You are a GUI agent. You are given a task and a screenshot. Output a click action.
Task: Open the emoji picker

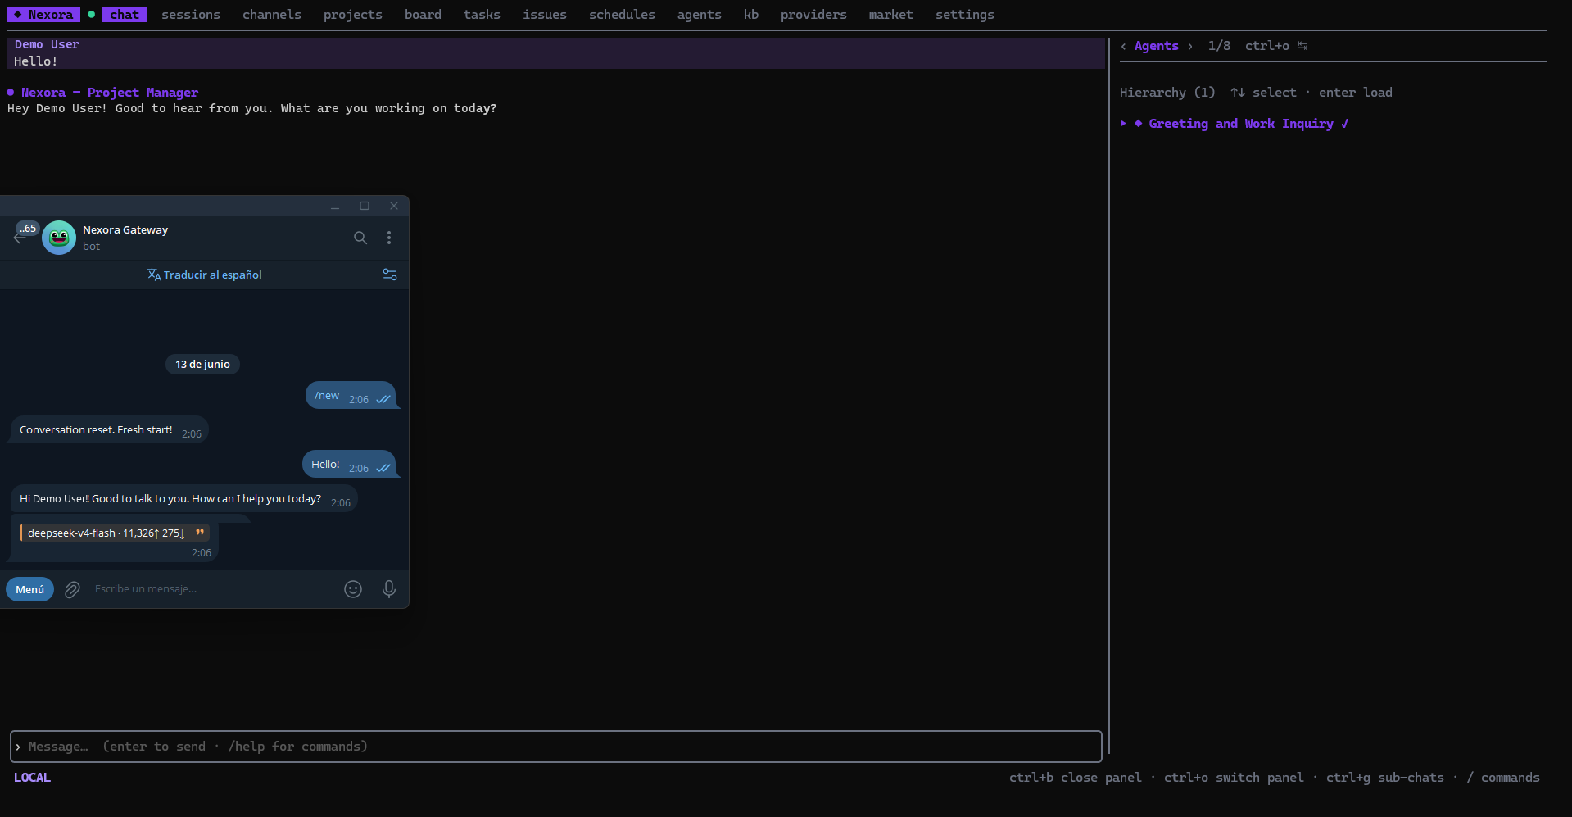pyautogui.click(x=353, y=589)
